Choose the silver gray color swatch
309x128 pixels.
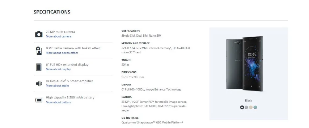coord(246,107)
